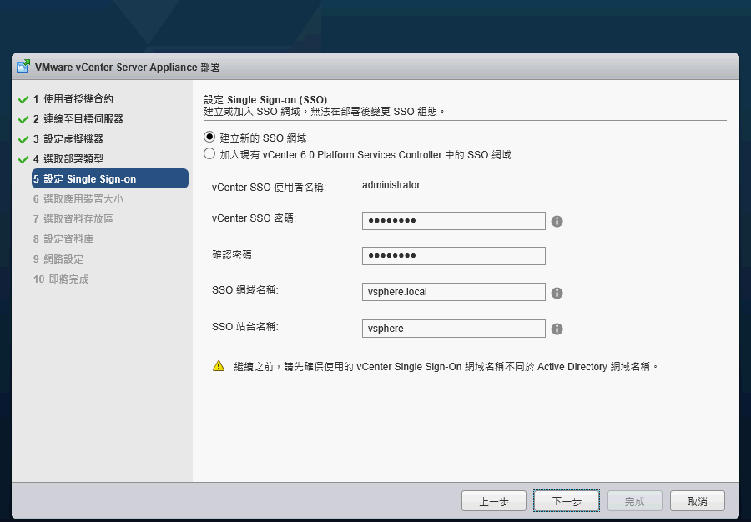This screenshot has width=751, height=522.
Task: Go to step 3 設定虛擬機器
Action: point(68,139)
